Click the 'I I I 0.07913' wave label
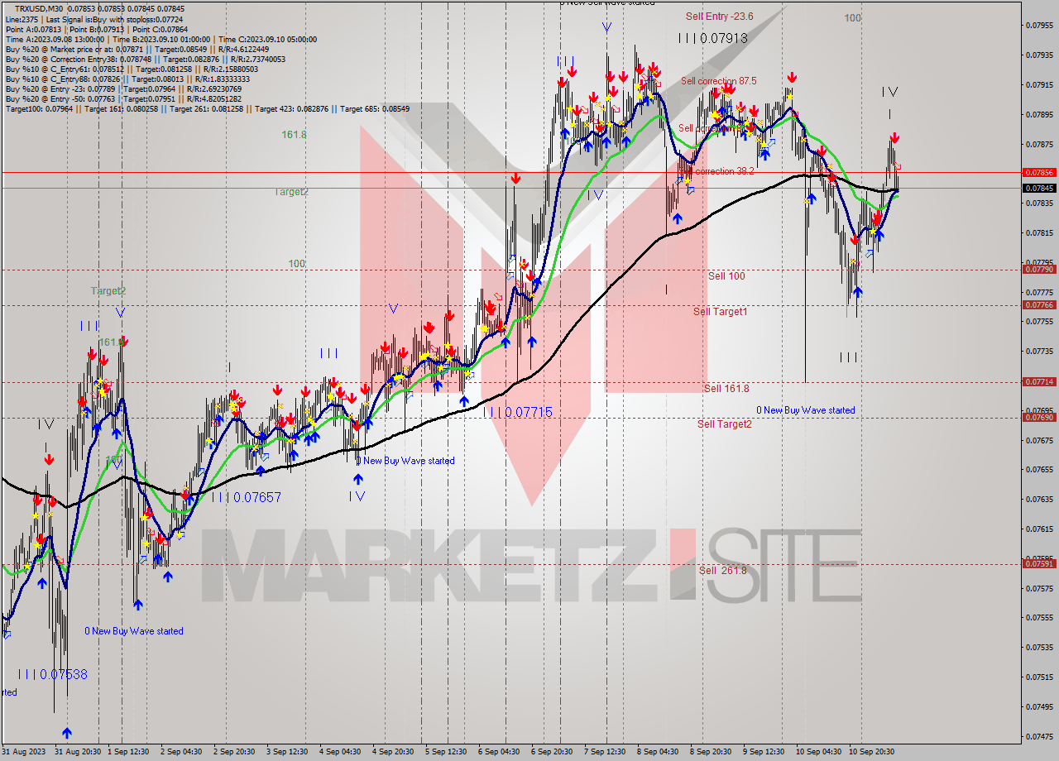The image size is (1059, 761). coord(712,38)
